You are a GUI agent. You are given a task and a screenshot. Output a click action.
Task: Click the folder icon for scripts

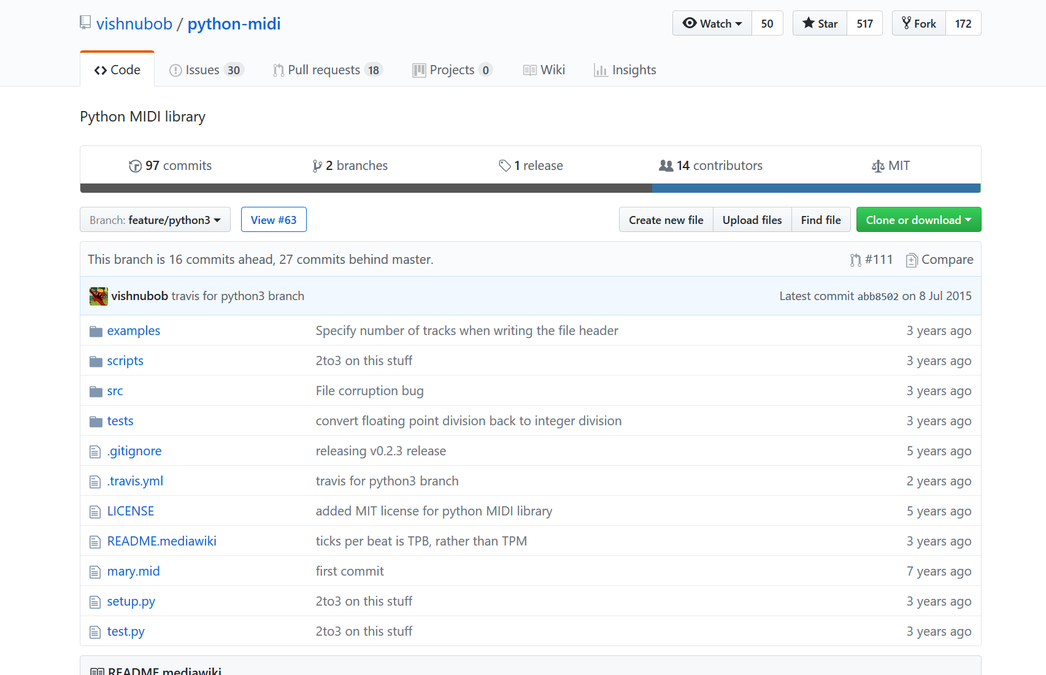pos(96,361)
